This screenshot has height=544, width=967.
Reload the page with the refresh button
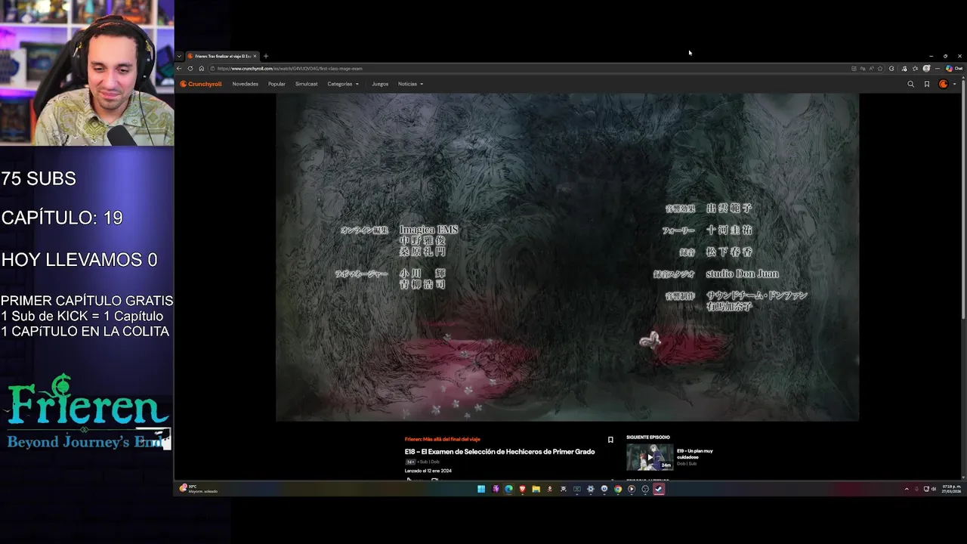(x=190, y=69)
